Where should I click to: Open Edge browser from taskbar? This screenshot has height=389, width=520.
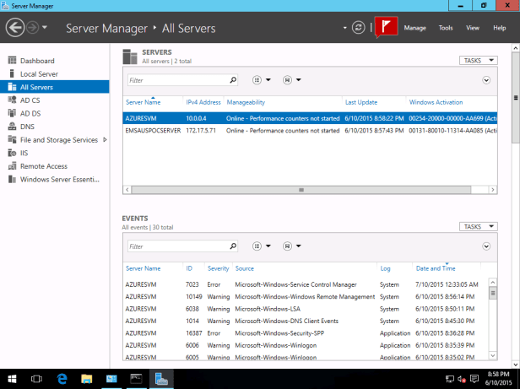[62, 379]
